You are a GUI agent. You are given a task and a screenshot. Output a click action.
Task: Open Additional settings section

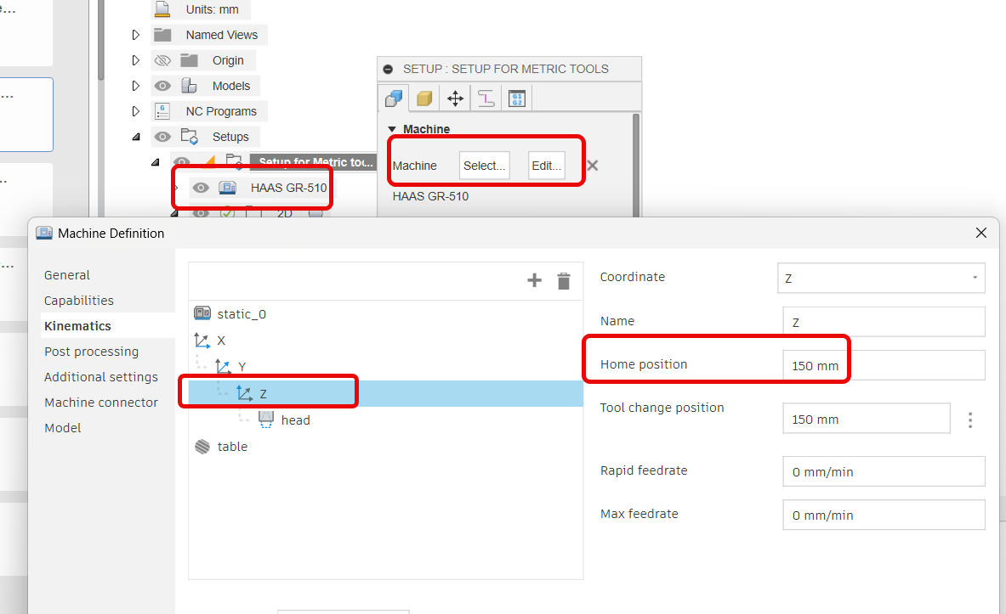(x=100, y=377)
